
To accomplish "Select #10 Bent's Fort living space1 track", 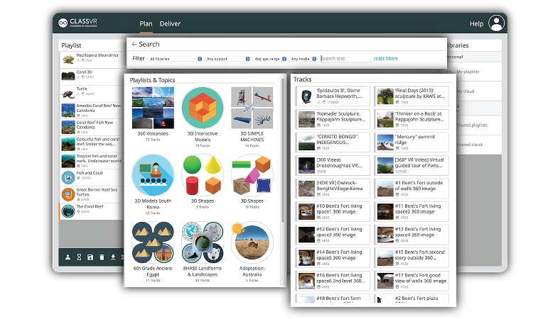I will point(333,211).
